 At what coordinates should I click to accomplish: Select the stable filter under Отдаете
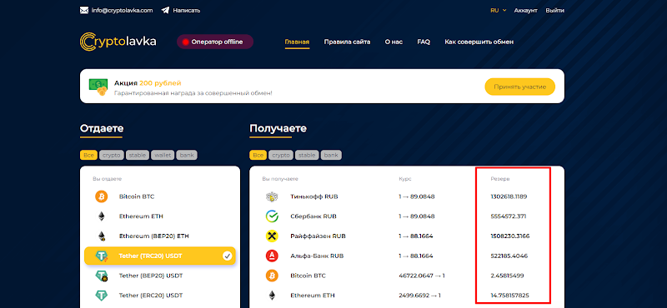click(x=137, y=155)
